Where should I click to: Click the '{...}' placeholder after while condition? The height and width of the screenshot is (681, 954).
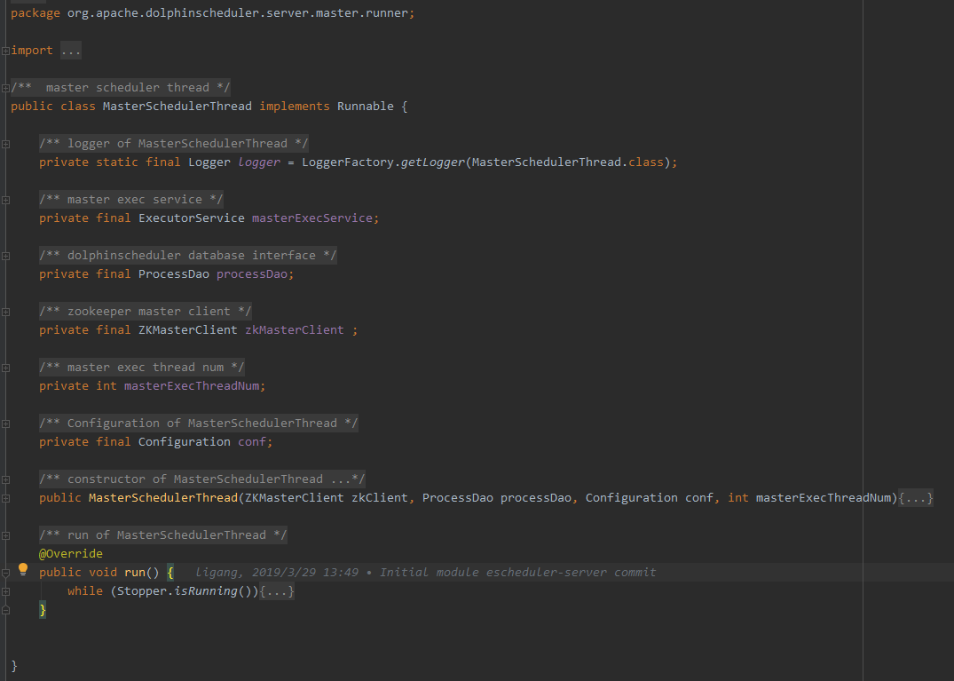[277, 591]
